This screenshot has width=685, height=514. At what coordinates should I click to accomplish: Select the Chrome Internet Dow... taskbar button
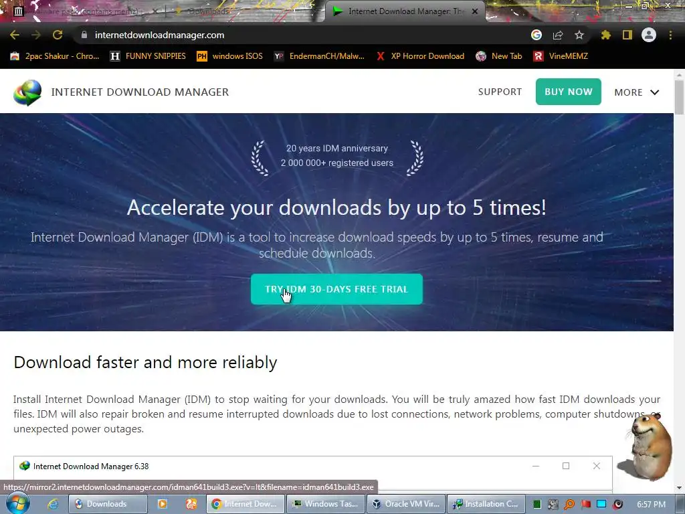pos(245,504)
